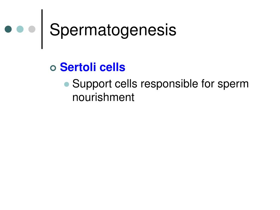
Task: Click the letter S starting Spermatogenesis
Action: point(54,30)
